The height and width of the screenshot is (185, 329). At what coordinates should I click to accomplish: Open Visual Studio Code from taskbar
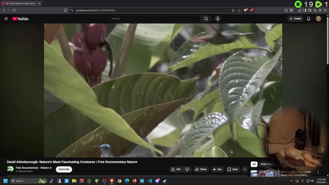(x=150, y=181)
